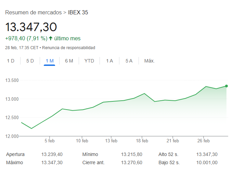Open the Resumen de mercados link
The width and height of the screenshot is (234, 171).
(34, 13)
